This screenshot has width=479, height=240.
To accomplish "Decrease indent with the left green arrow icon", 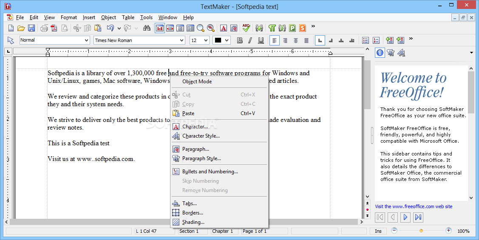I will coord(389,40).
